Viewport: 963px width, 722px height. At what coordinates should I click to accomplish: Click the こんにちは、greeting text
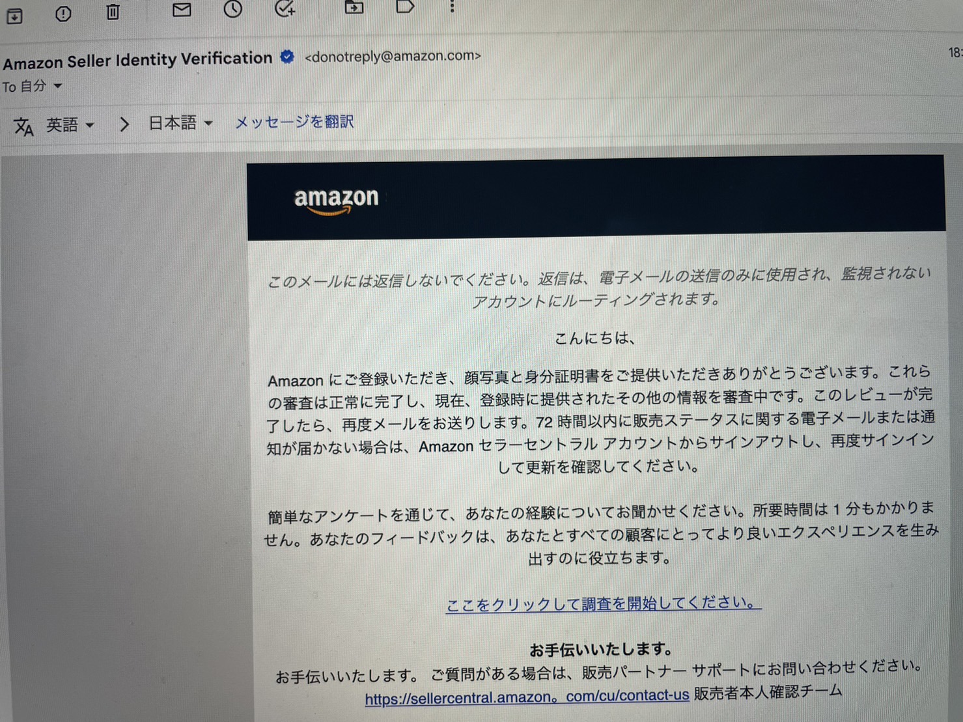pyautogui.click(x=595, y=338)
